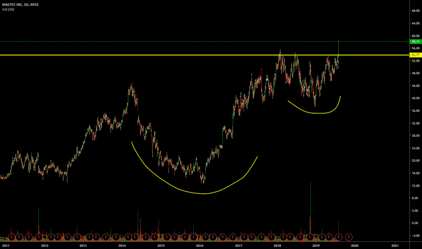Click the 2016 time axis label
422x249 pixels.
[200, 245]
